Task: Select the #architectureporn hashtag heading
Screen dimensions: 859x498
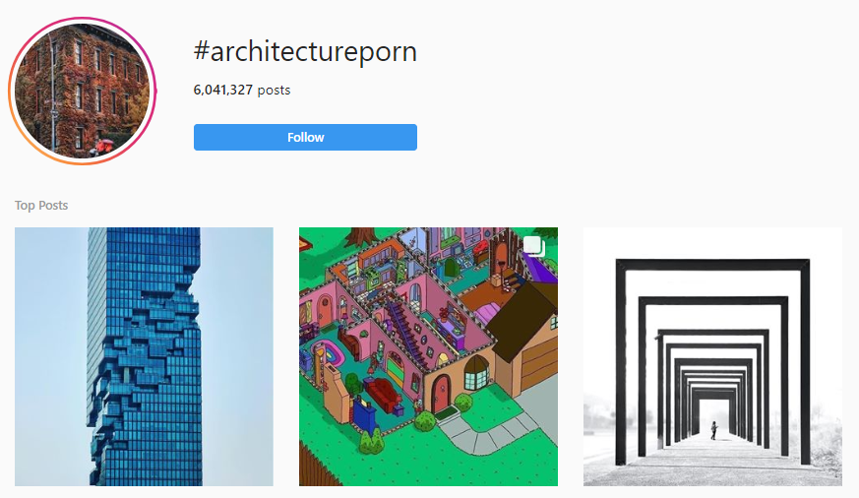Action: click(x=305, y=51)
